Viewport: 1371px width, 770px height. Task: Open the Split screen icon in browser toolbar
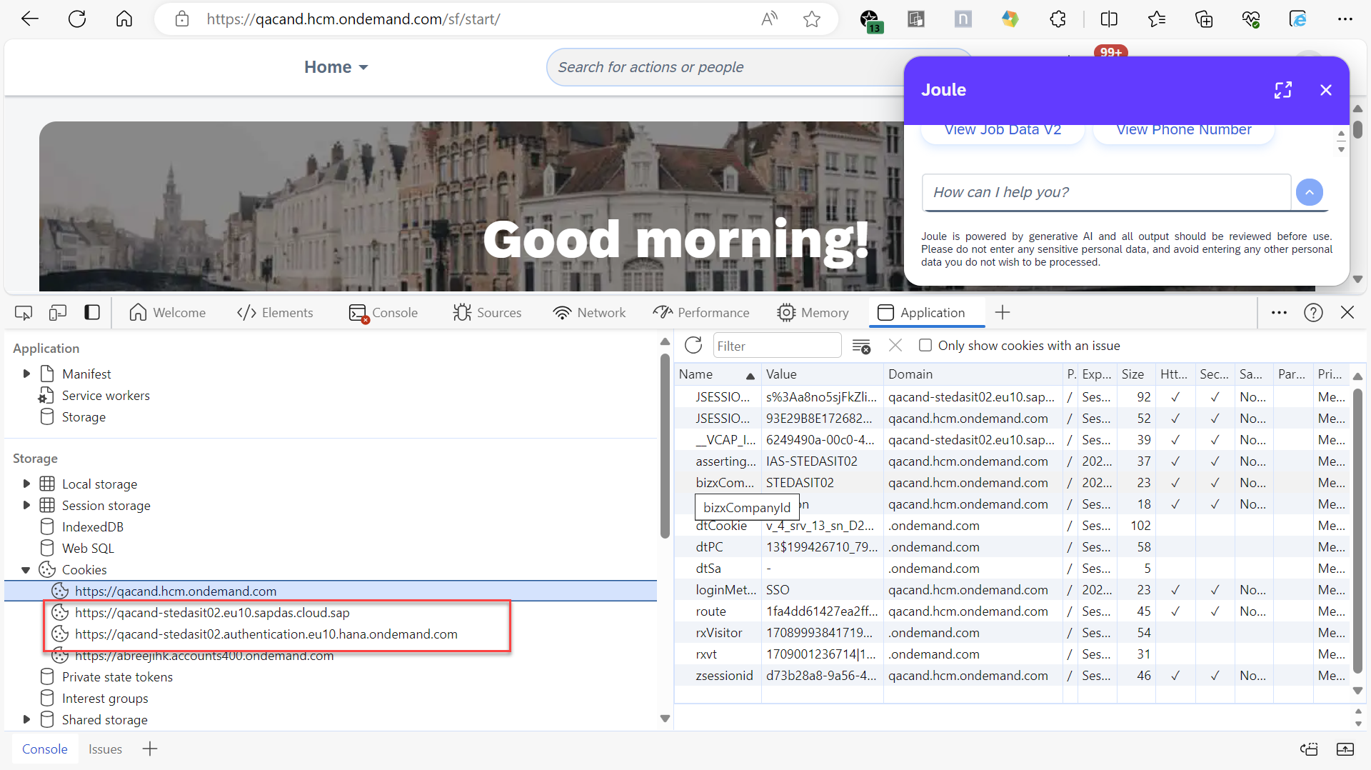[x=1109, y=19]
